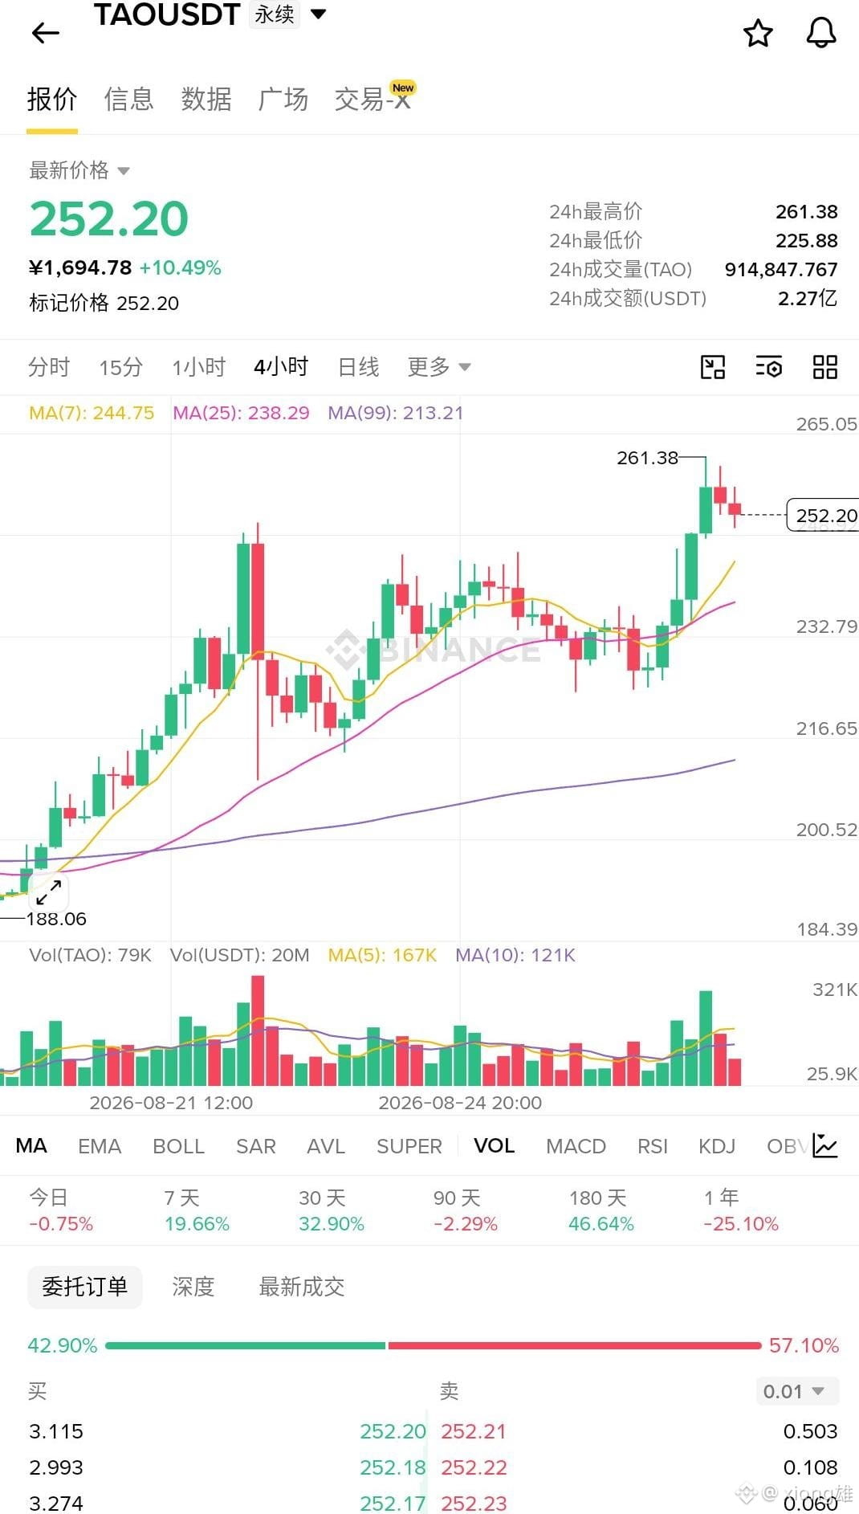Tap the back arrow icon

[46, 33]
